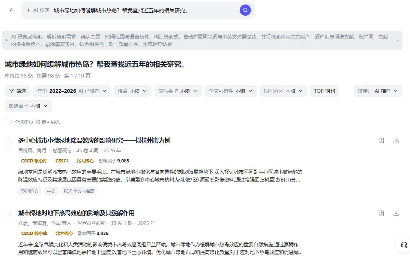
Task: Click the PDF 全文 · 维普 tag
Action: [79, 191]
